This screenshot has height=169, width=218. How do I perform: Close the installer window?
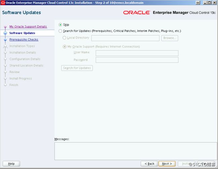pyautogui.click(x=215, y=3)
